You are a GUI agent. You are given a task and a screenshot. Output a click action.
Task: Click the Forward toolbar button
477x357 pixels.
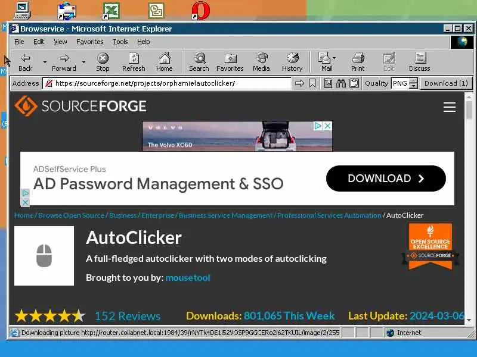[64, 62]
